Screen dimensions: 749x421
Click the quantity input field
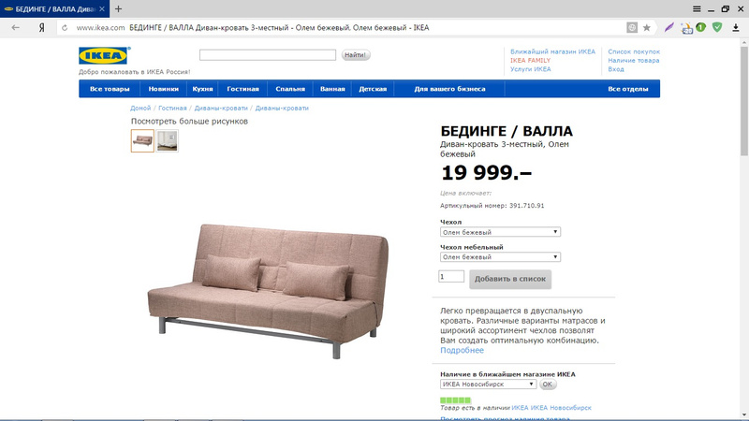451,276
